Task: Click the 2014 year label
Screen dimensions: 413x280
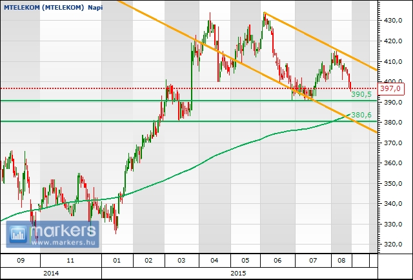Action: point(51,273)
